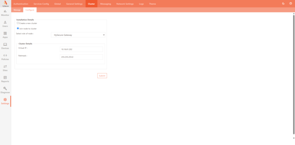
Task: Select the Join node to cluster option
Action: pyautogui.click(x=18, y=29)
